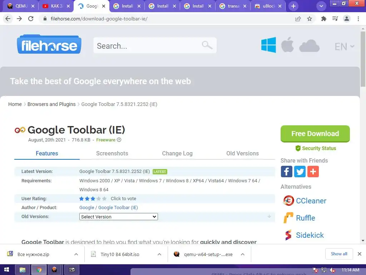
Task: Share on Twitter icon
Action: [300, 172]
